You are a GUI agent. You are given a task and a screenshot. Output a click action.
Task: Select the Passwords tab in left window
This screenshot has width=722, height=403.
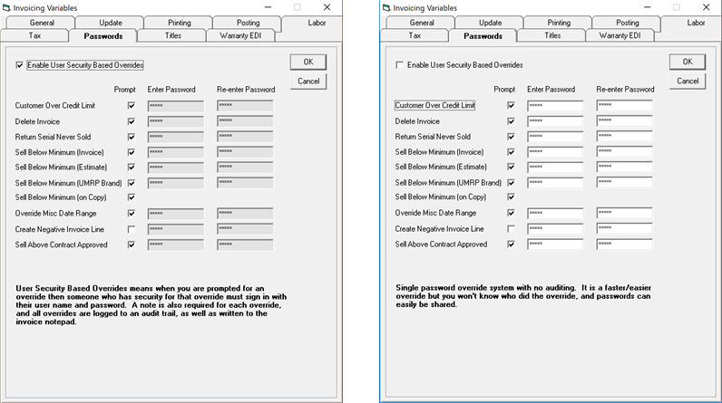pyautogui.click(x=102, y=36)
